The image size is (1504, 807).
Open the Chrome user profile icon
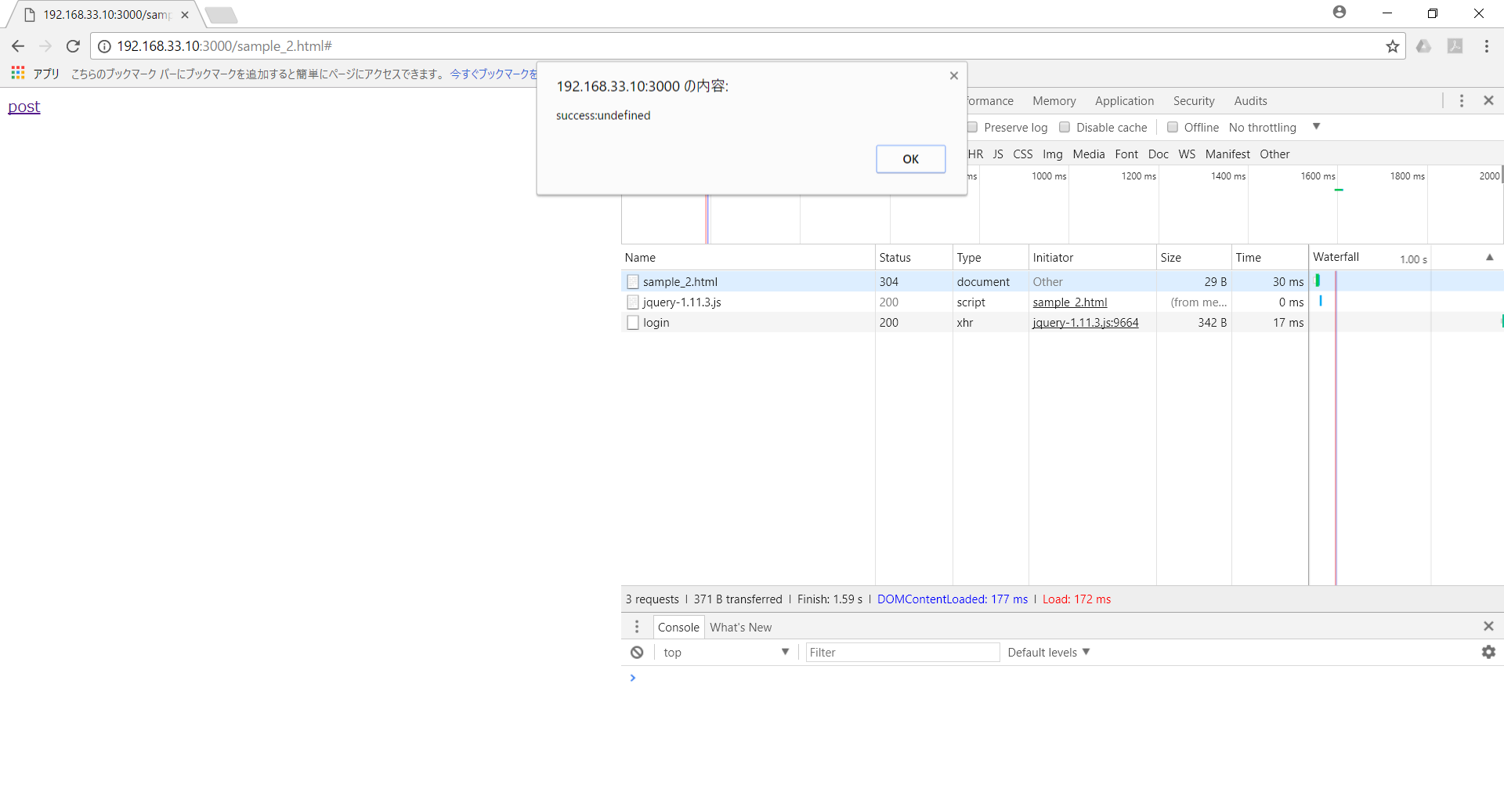[1339, 13]
